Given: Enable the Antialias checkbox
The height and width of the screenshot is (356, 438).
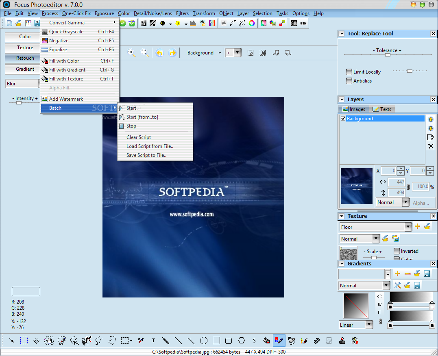Looking at the screenshot, I should pyautogui.click(x=349, y=81).
